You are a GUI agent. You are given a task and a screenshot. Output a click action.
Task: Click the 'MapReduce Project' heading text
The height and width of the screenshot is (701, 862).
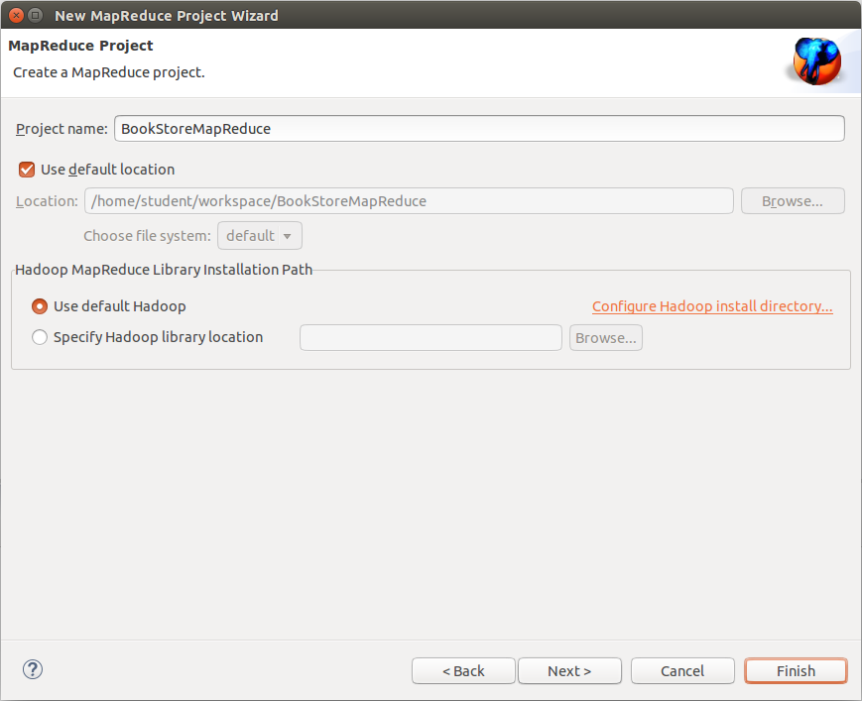80,46
